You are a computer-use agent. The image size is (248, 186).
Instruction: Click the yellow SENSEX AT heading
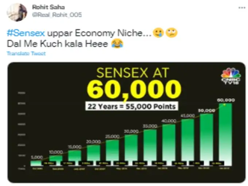(132, 73)
